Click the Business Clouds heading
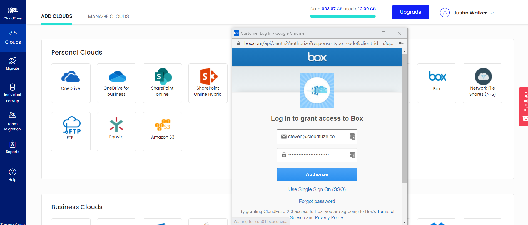Screen dimensions: 528x225 click(x=77, y=207)
